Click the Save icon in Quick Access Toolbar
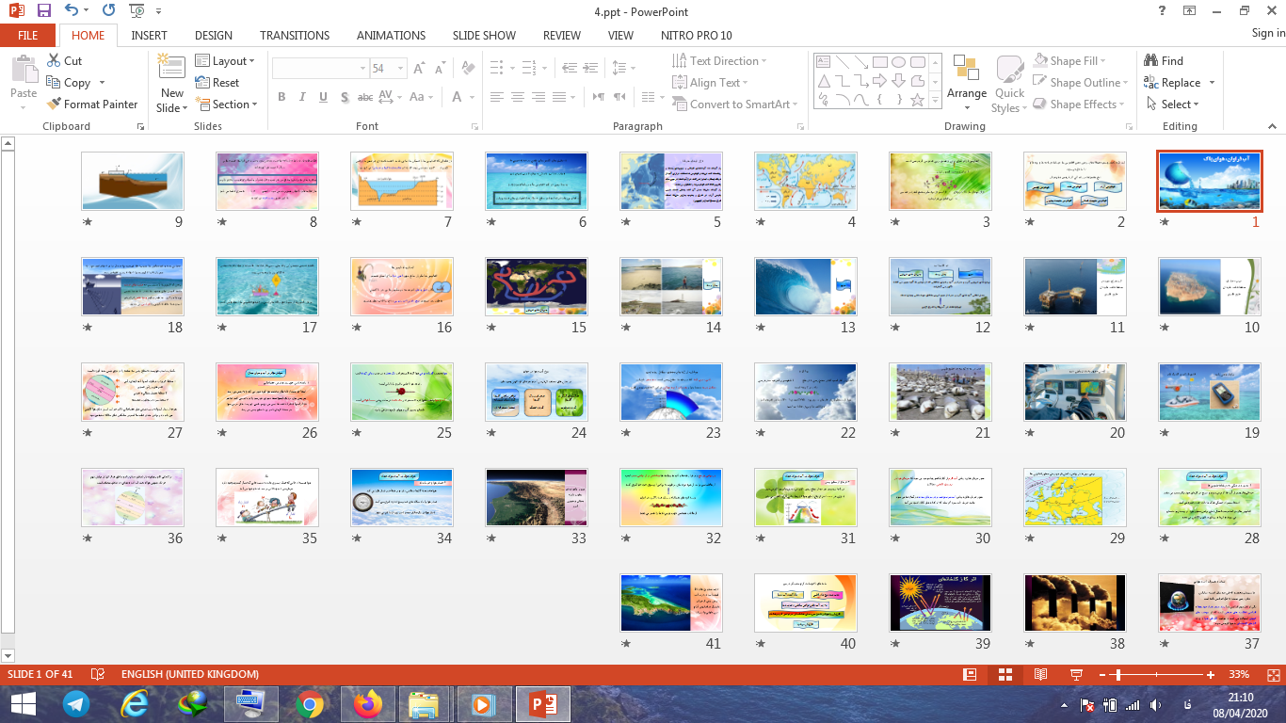This screenshot has height=723, width=1286. coord(44,11)
